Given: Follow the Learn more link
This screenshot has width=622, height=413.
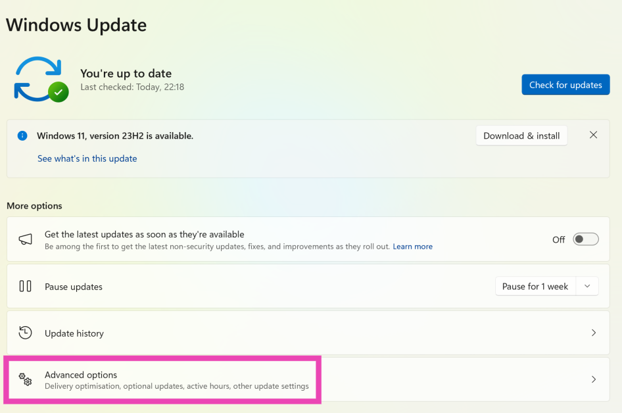Looking at the screenshot, I should pyautogui.click(x=412, y=247).
